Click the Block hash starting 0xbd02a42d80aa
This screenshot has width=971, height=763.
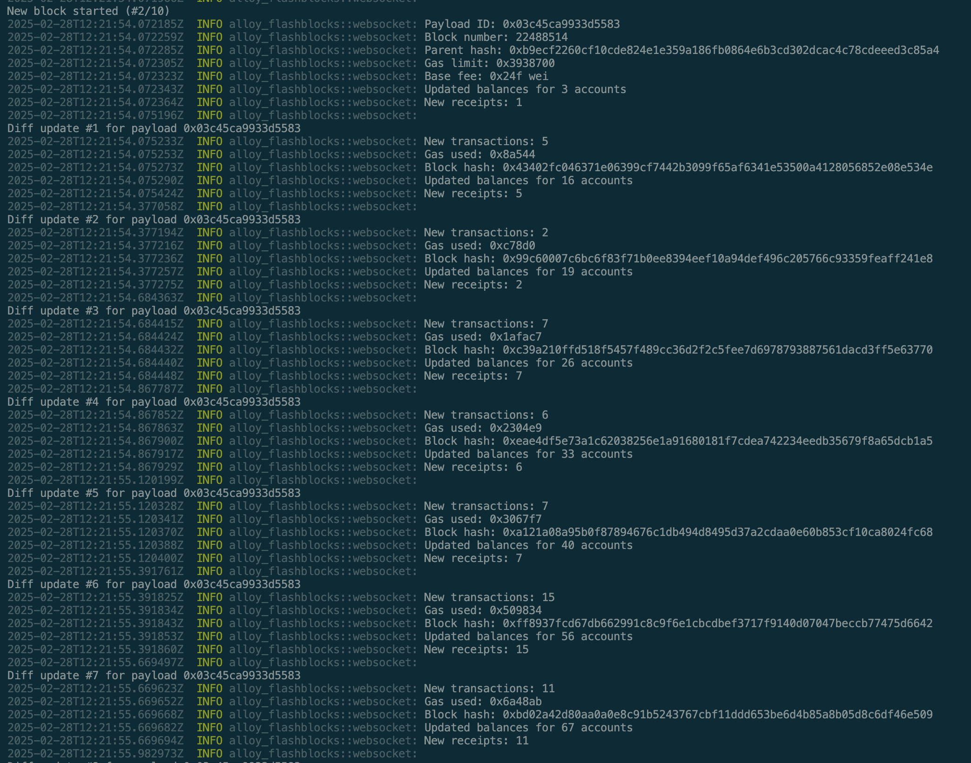(x=717, y=715)
